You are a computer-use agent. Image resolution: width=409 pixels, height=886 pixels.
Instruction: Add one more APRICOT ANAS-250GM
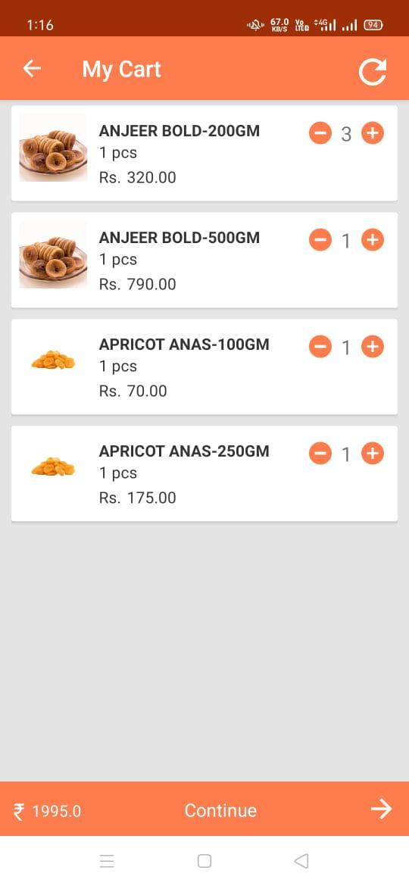[x=373, y=453]
